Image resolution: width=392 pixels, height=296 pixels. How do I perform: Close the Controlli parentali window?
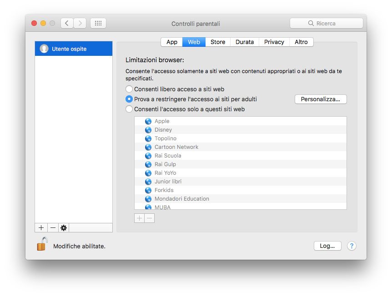34,23
